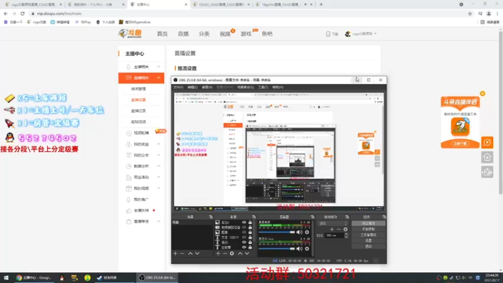503x283 pixels.
Task: Remove the scene transition with minus icon
Action: pos(338,230)
